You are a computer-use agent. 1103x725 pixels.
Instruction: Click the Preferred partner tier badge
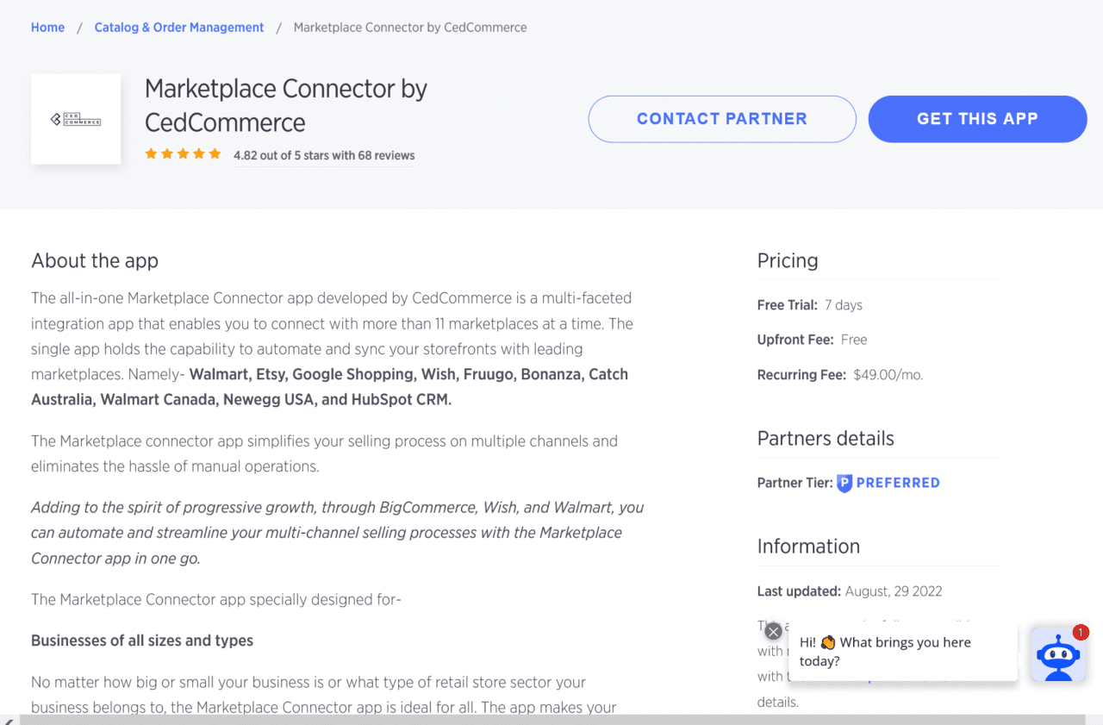click(x=888, y=483)
